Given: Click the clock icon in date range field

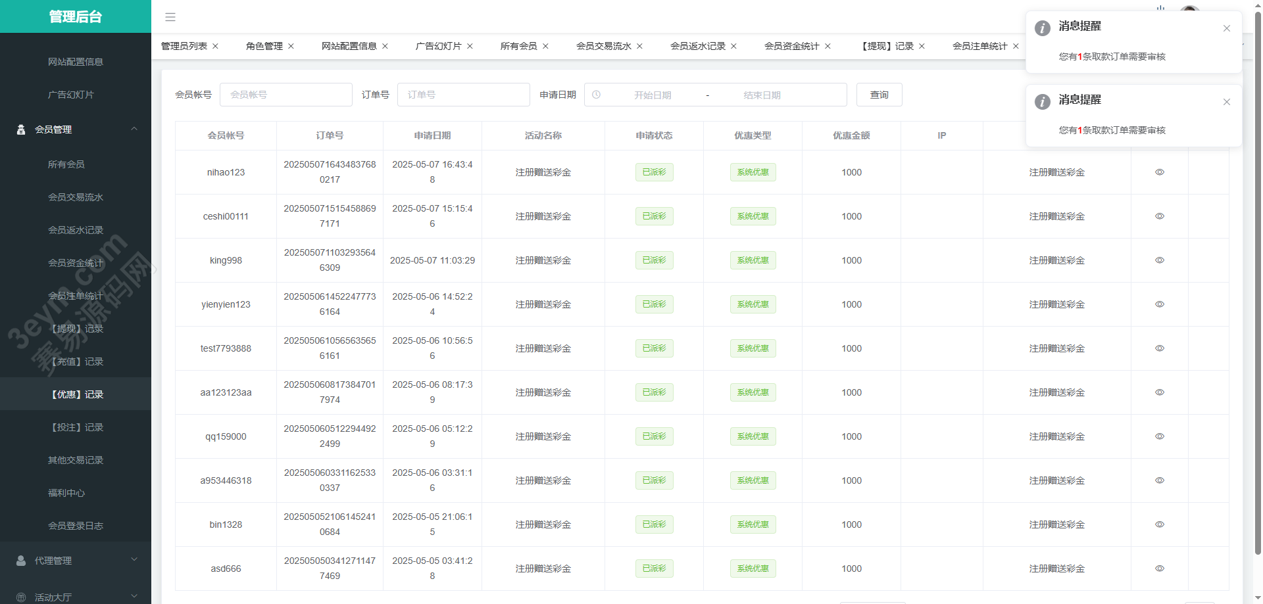Looking at the screenshot, I should tap(596, 95).
